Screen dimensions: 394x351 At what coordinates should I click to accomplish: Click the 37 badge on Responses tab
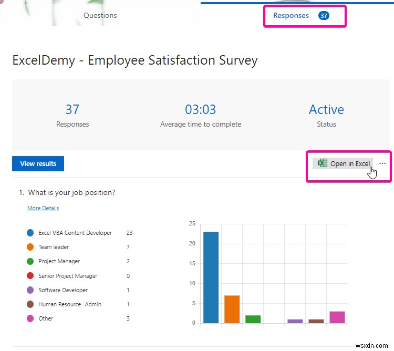(x=324, y=16)
